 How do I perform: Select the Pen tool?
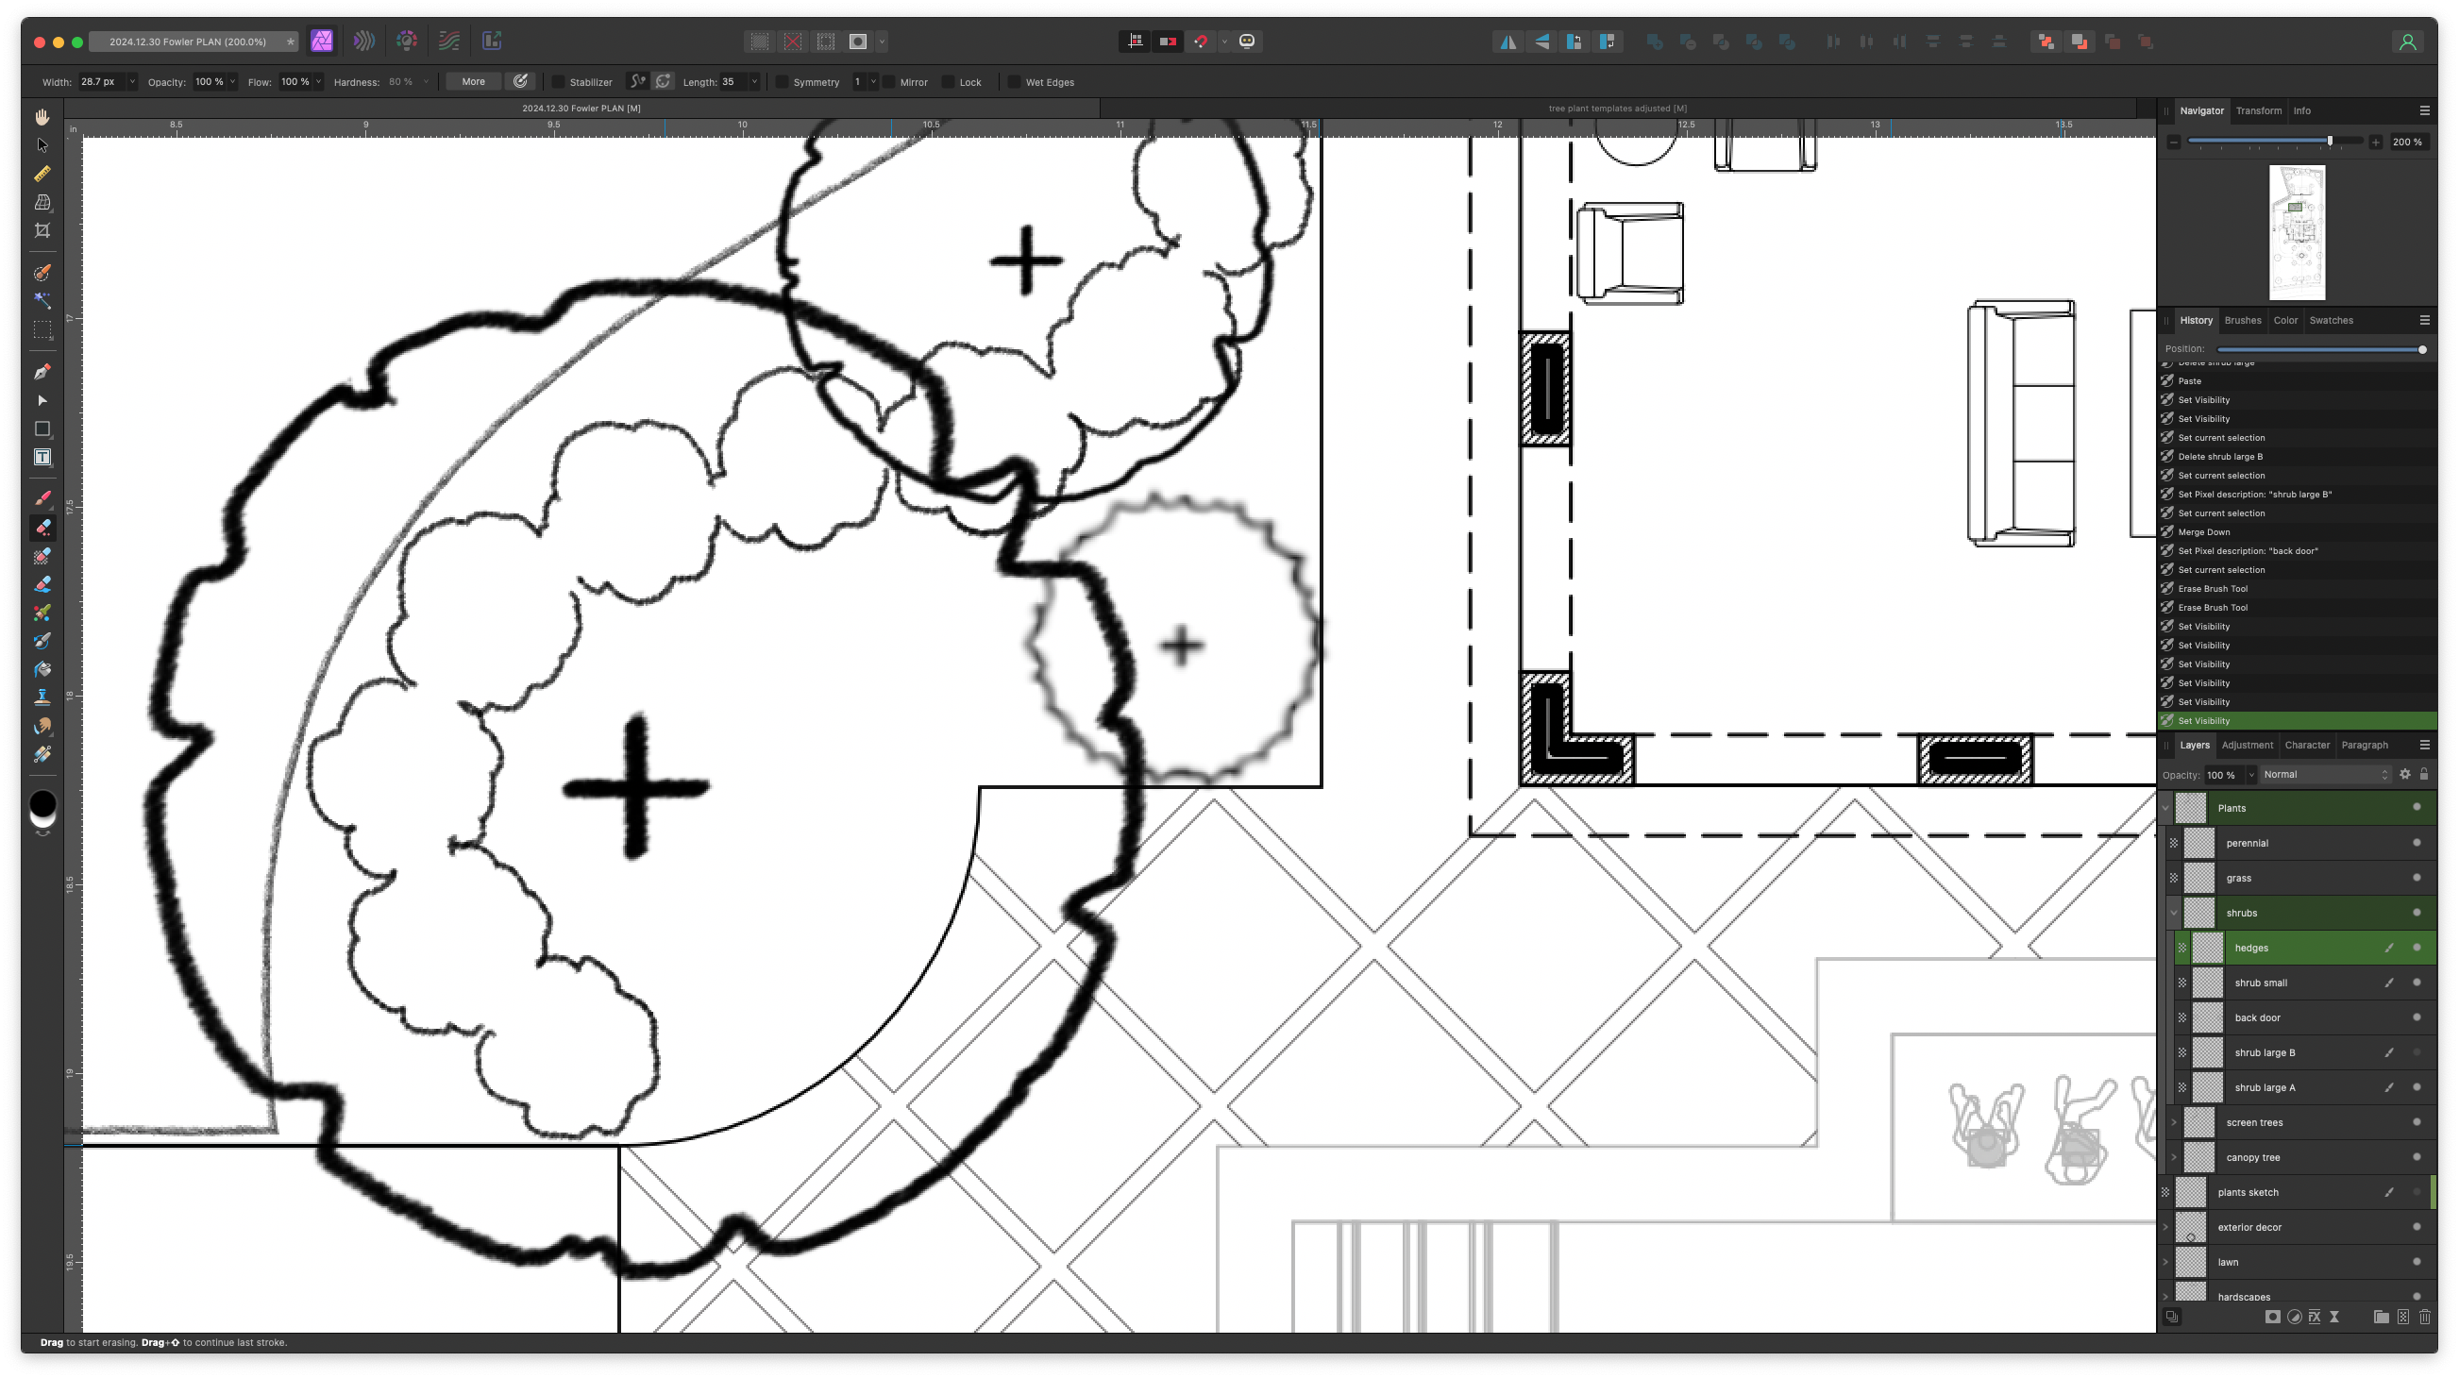42,372
